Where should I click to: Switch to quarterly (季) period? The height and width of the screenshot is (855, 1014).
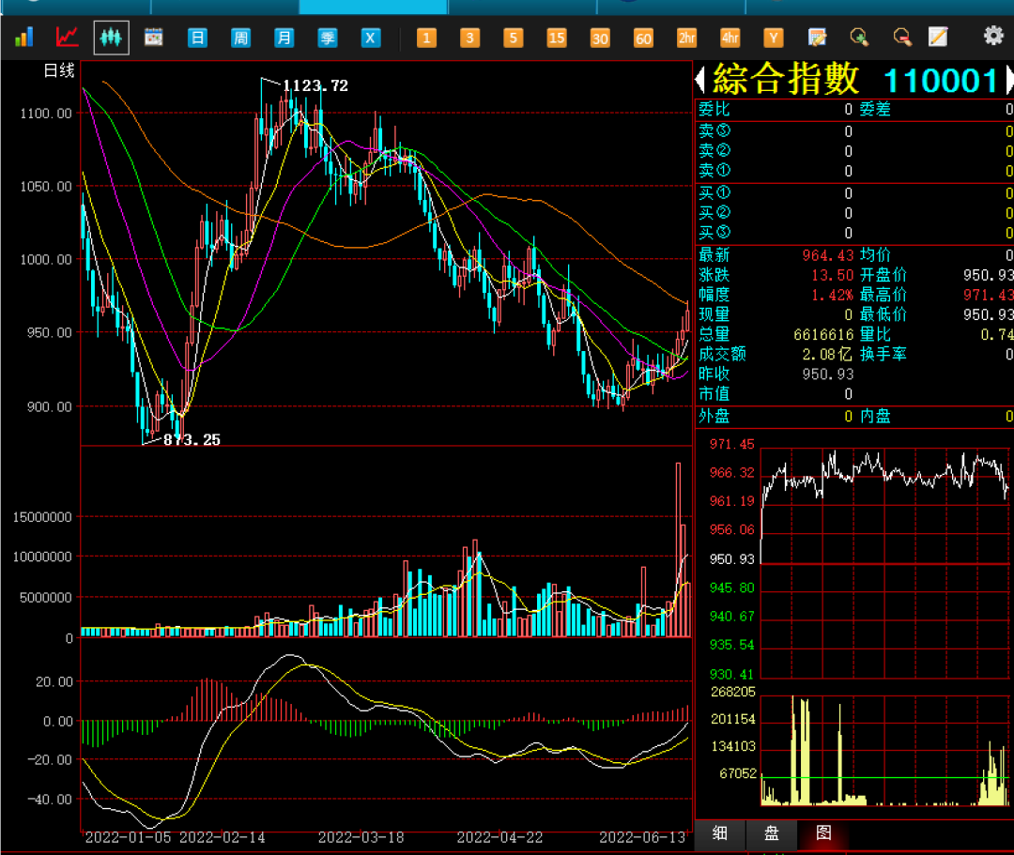(x=328, y=38)
